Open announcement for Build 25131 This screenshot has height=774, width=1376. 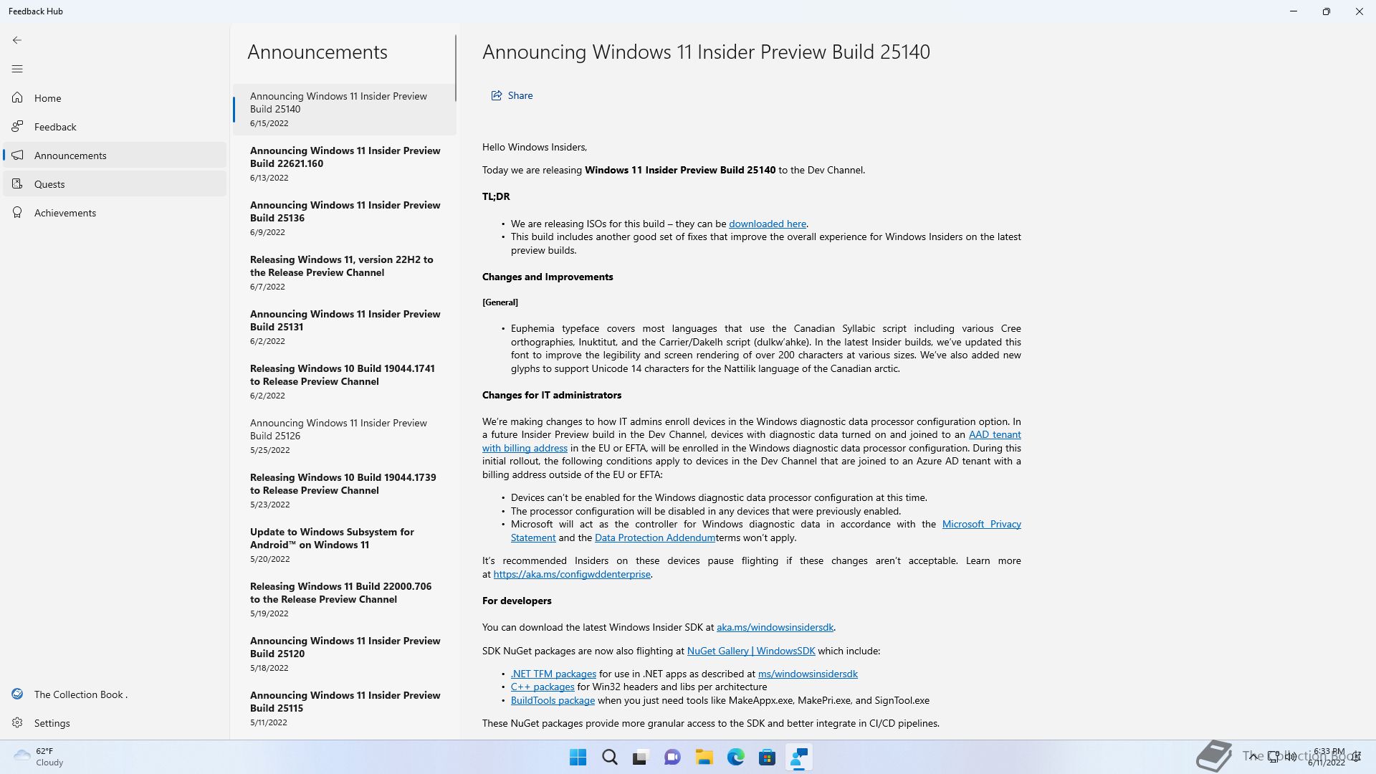(345, 327)
